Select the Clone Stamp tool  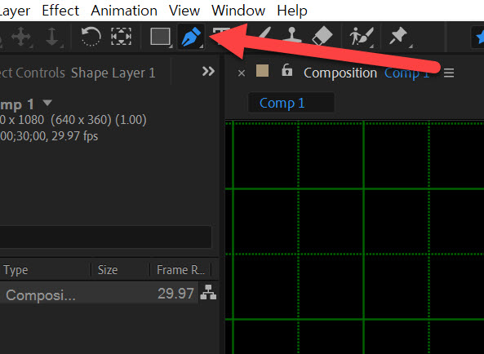click(291, 36)
